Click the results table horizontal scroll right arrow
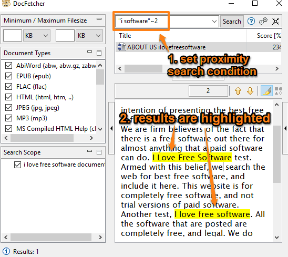 coord(276,68)
